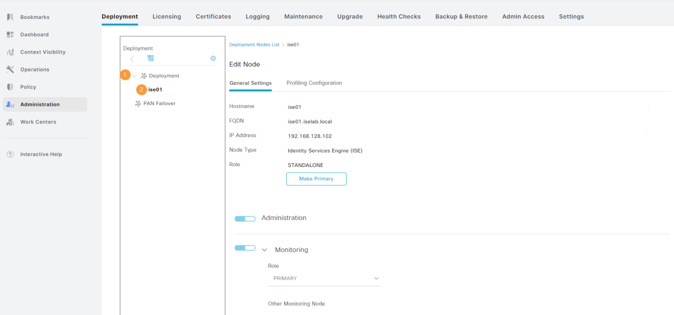The width and height of the screenshot is (674, 315).
Task: Click the Context Visibility sidebar icon
Action: pyautogui.click(x=10, y=52)
